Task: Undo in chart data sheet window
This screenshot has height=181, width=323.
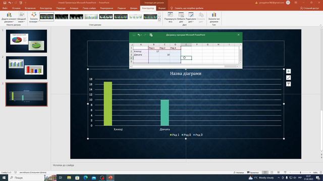Action: [139, 35]
